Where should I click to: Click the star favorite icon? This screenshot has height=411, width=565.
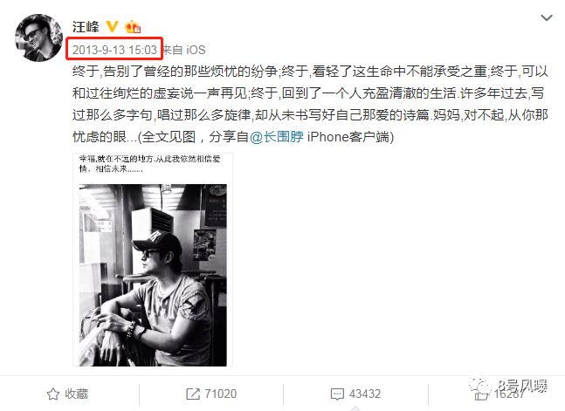(53, 394)
